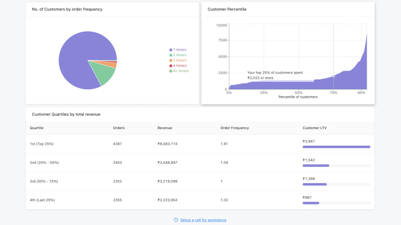The width and height of the screenshot is (401, 225).
Task: Toggle the 4 timers legend entry
Action: (x=180, y=65)
